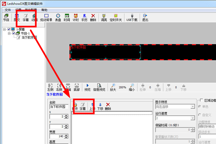216x144 pixels.
Task: Open the 文件 menu
Action: 8,10
